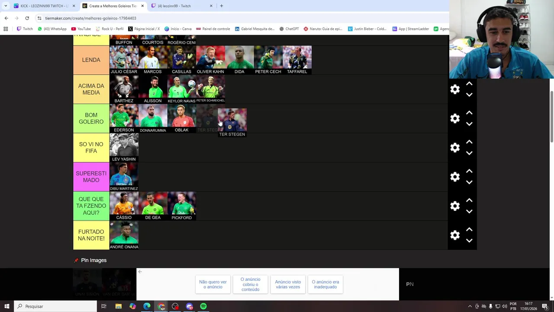Viewport: 554px width, 312px height.
Task: Move SO VI NO FIFA row up
Action: click(x=469, y=142)
